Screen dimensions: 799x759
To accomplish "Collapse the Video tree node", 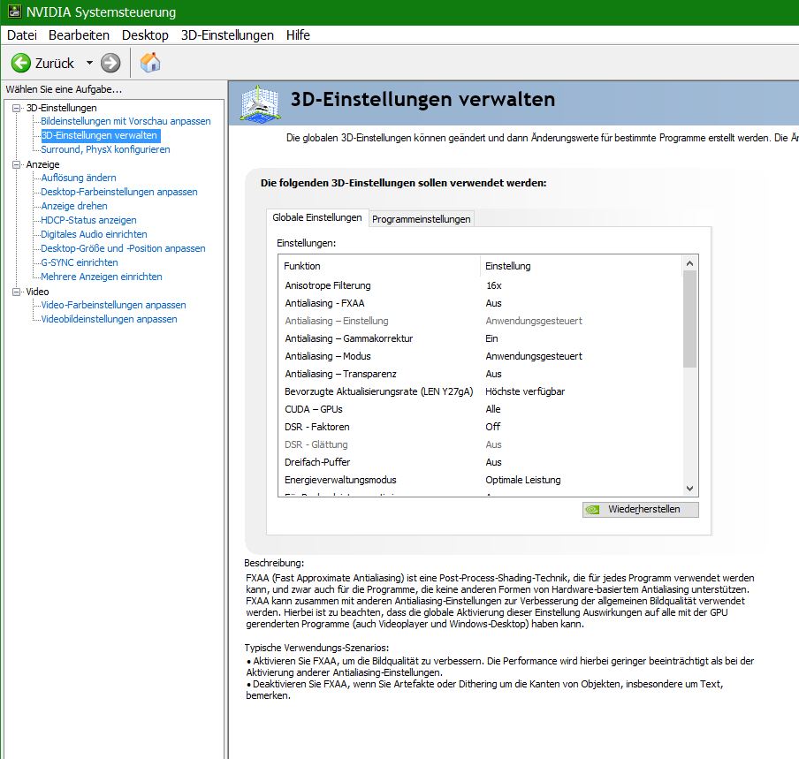I will click(x=16, y=292).
